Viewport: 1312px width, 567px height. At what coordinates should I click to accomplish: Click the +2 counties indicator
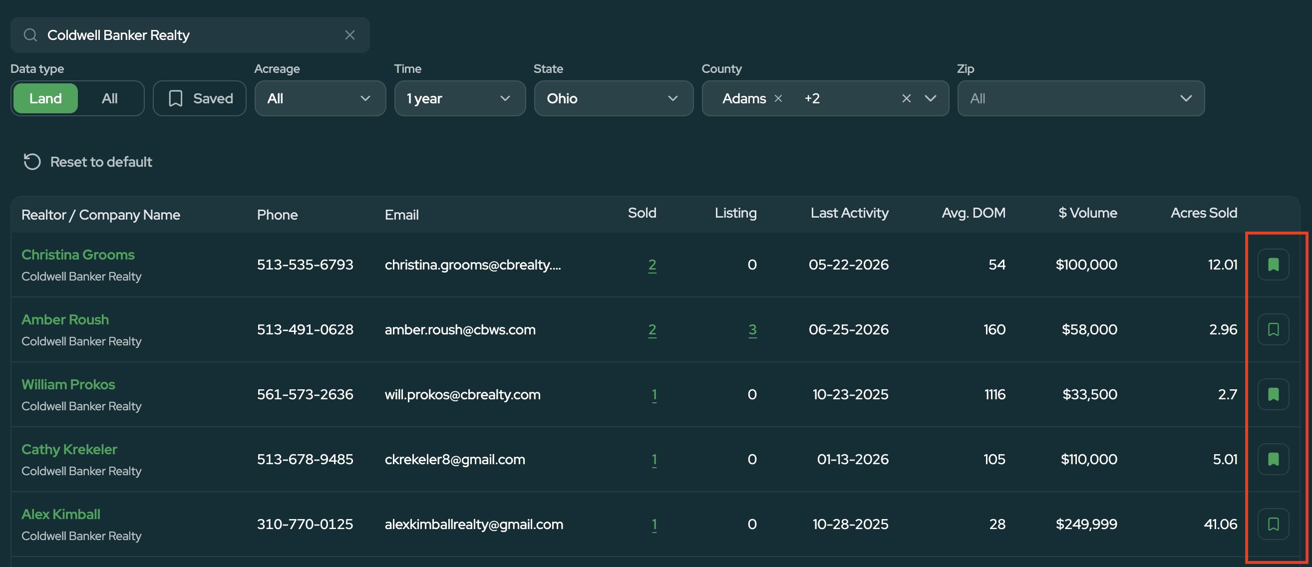[812, 98]
